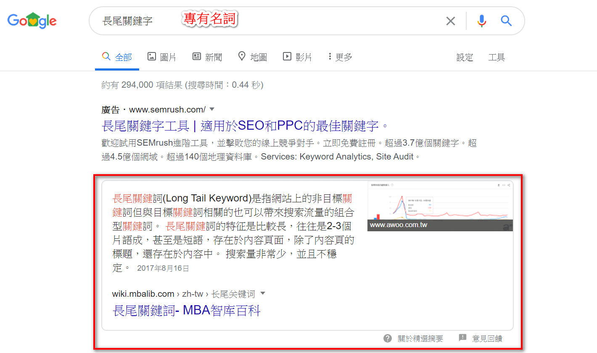
Task: Open news results via the 新聞 icon
Action: click(197, 57)
